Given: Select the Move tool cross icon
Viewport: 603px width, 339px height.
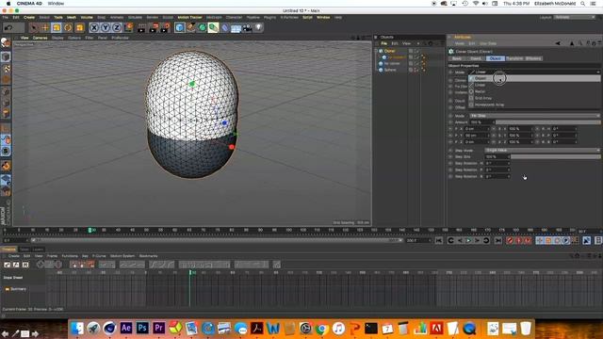Looking at the screenshot, I should pyautogui.click(x=45, y=27).
